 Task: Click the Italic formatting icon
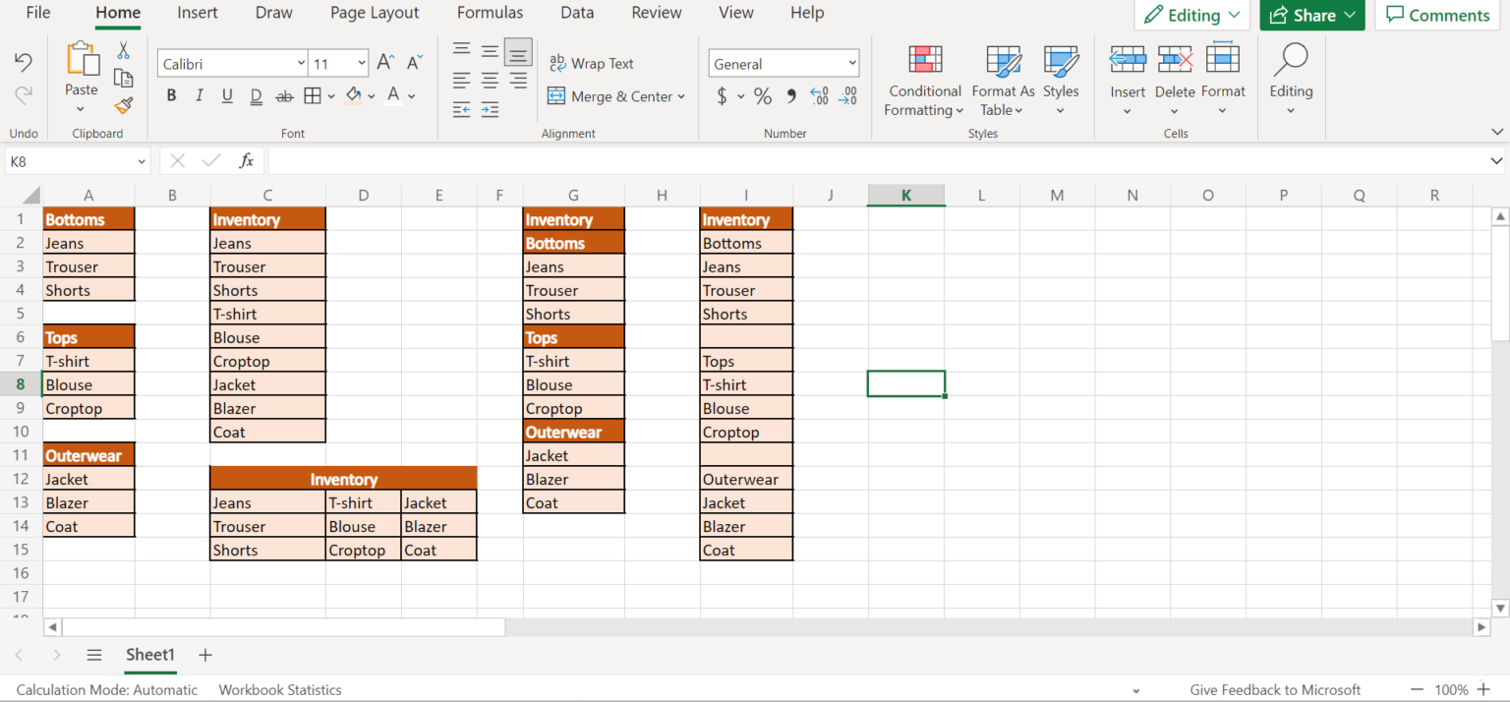(x=199, y=94)
